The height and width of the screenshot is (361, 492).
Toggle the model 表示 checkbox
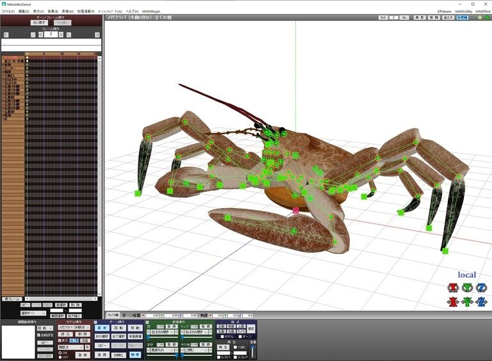60,341
